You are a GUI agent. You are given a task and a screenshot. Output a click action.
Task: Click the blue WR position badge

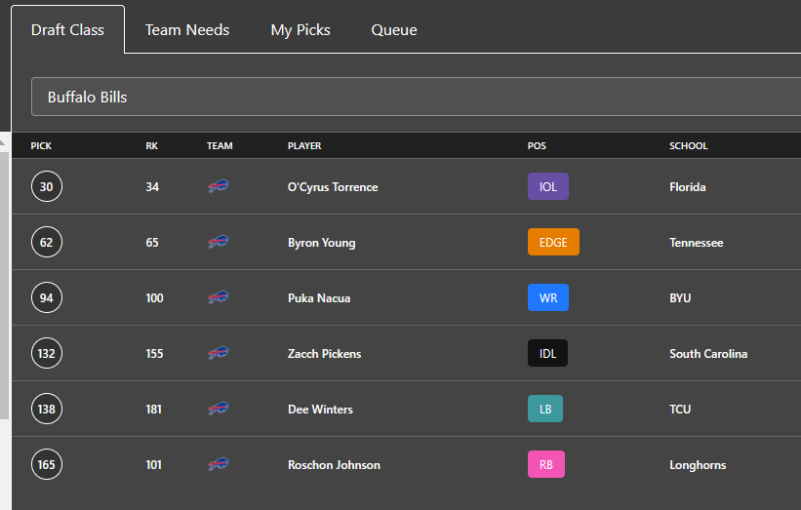point(548,297)
